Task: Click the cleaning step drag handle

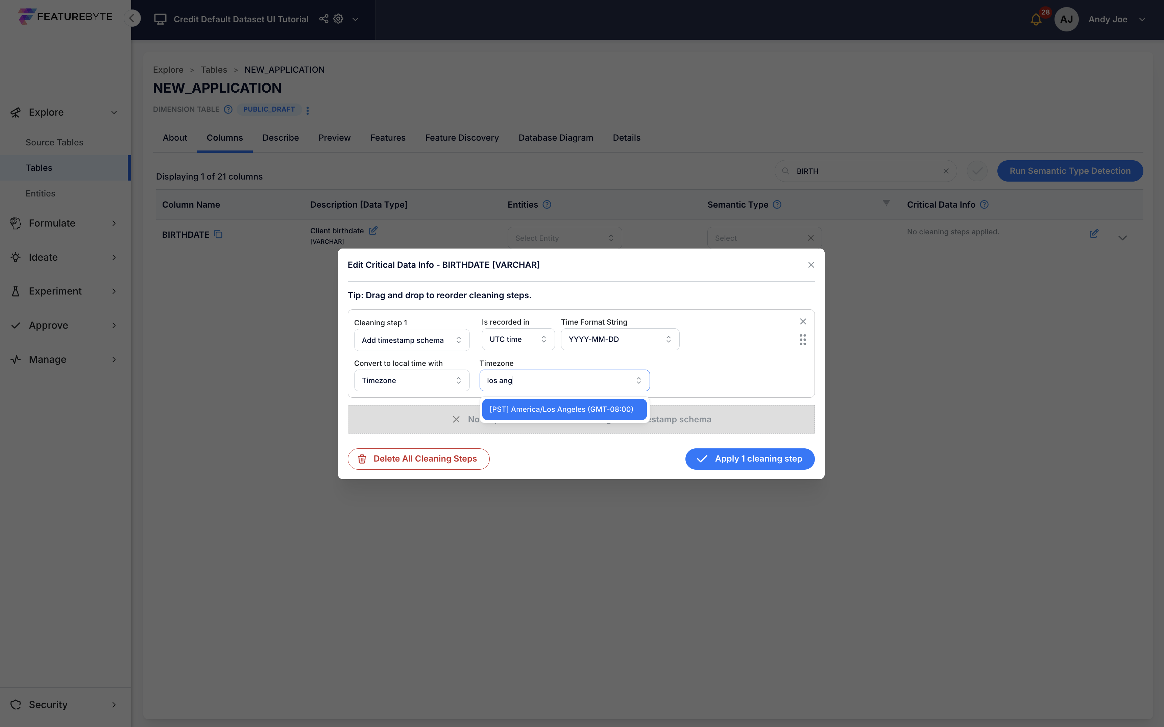Action: [x=803, y=340]
